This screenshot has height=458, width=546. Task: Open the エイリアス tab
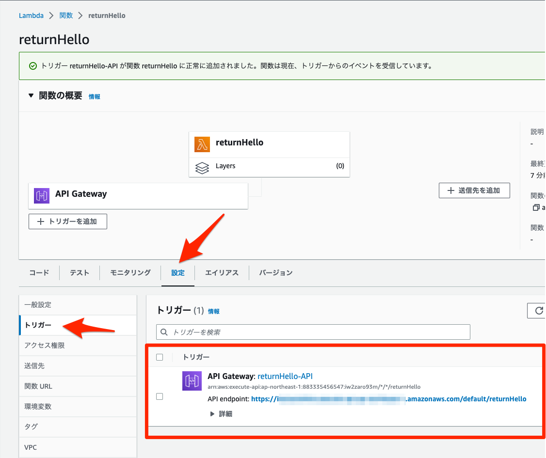(x=221, y=272)
